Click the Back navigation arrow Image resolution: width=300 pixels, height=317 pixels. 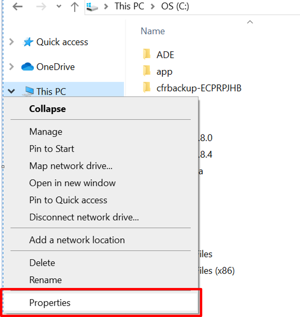click(x=17, y=7)
